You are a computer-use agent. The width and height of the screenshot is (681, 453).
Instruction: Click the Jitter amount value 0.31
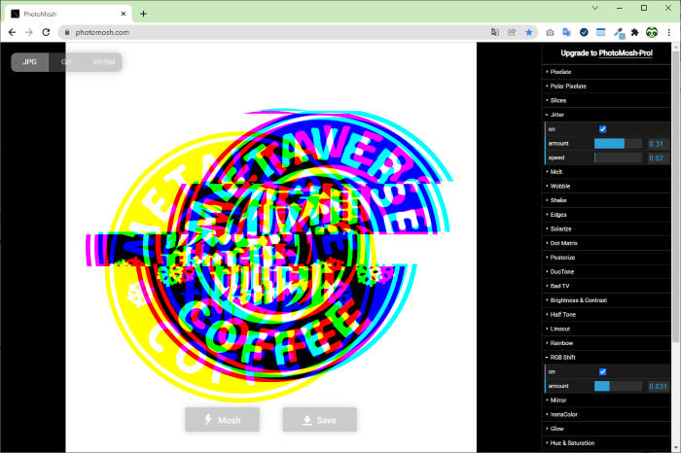click(657, 144)
